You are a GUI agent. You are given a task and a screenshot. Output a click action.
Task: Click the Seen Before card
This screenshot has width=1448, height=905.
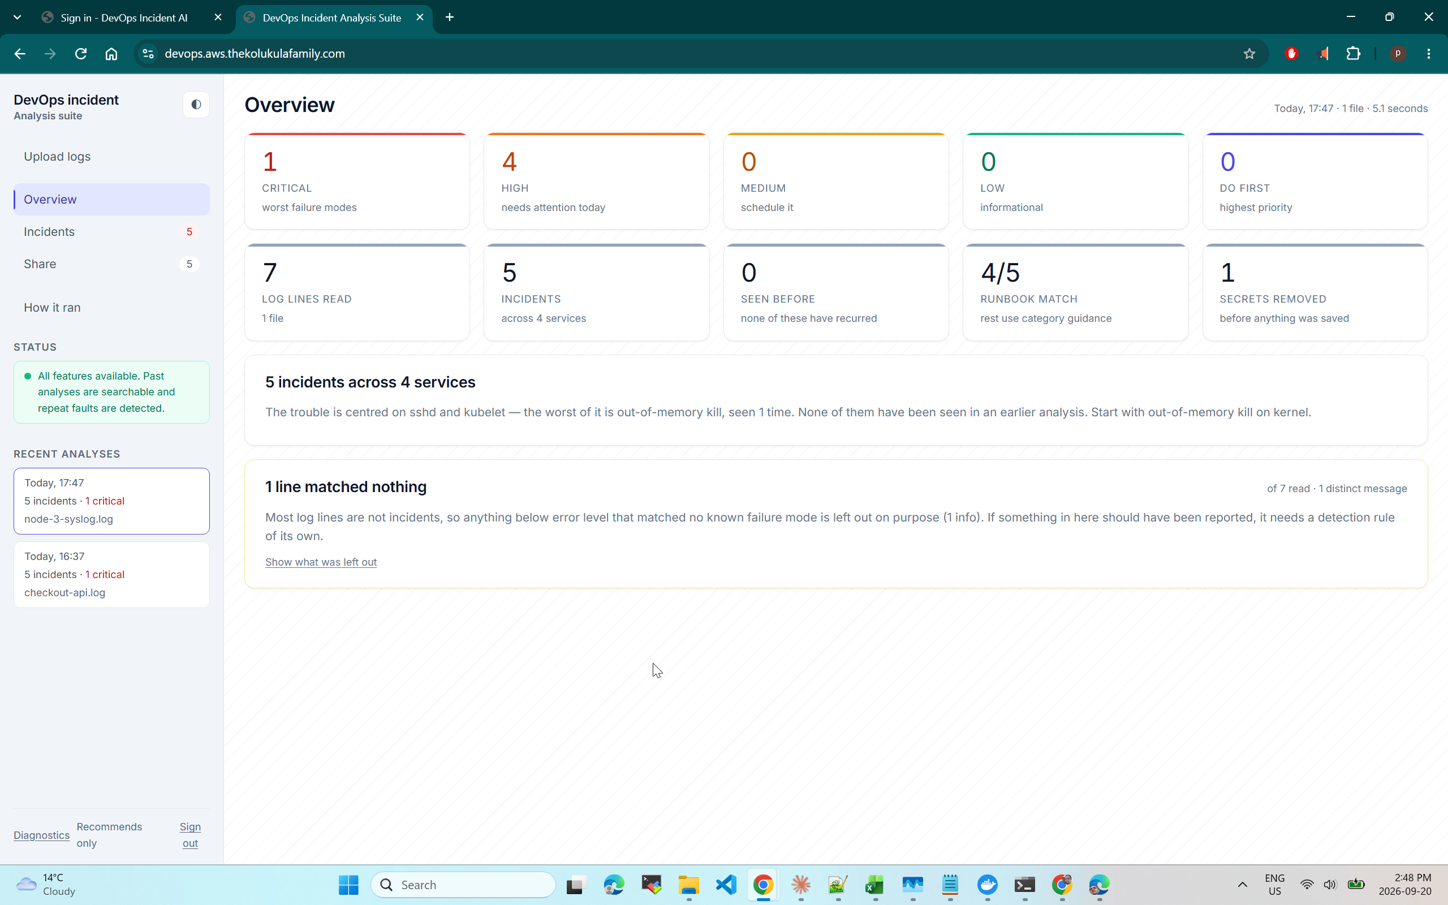[x=836, y=292]
